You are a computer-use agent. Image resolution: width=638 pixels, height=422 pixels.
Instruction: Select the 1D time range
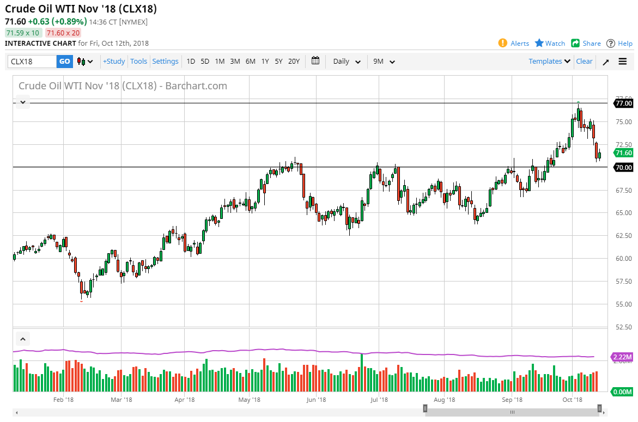coord(191,62)
